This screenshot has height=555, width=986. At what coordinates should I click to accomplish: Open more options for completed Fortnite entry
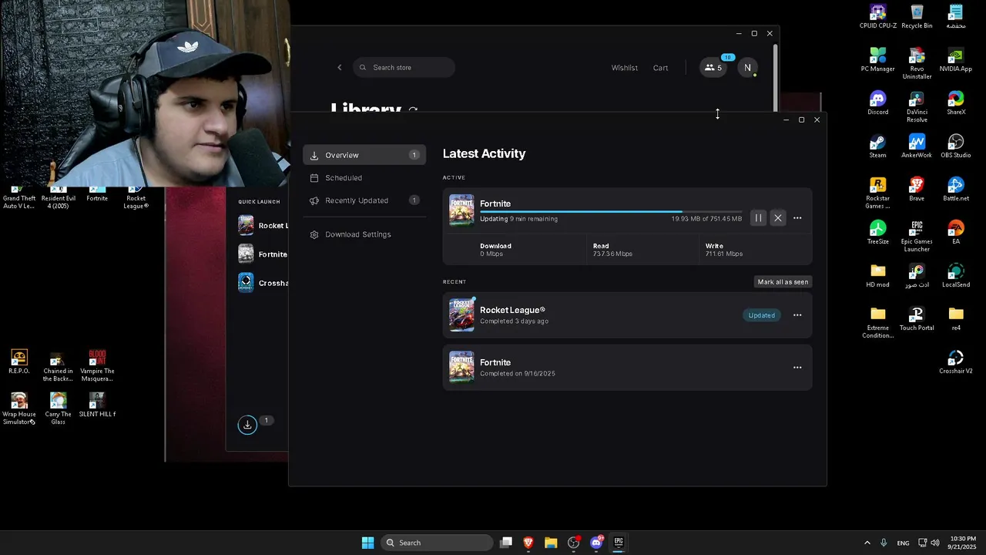pyautogui.click(x=797, y=368)
